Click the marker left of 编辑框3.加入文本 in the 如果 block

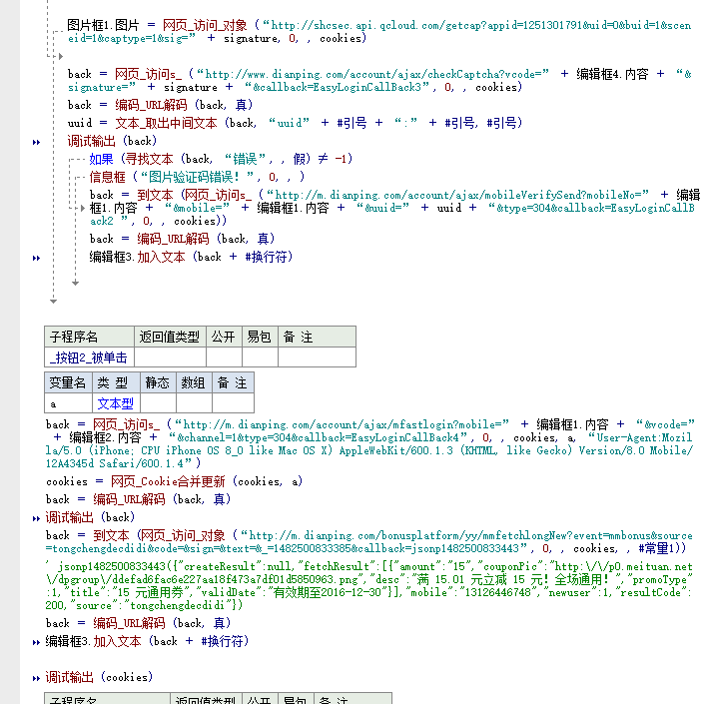click(x=38, y=258)
